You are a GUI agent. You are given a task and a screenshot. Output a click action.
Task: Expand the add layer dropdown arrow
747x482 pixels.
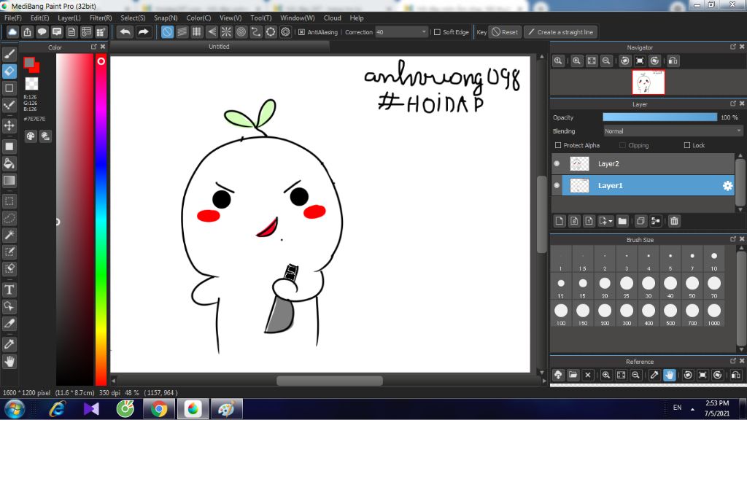(x=611, y=222)
